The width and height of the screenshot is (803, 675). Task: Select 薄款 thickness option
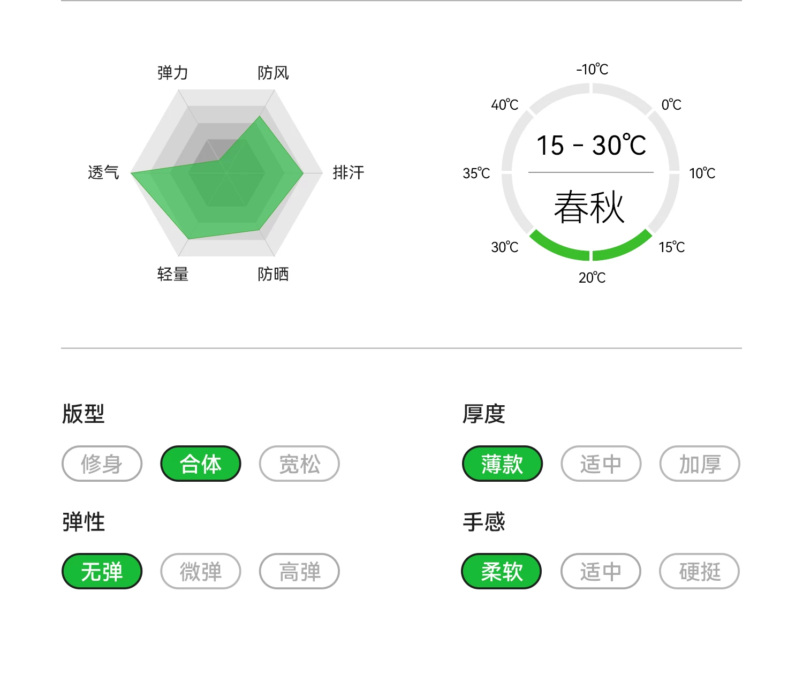[502, 464]
